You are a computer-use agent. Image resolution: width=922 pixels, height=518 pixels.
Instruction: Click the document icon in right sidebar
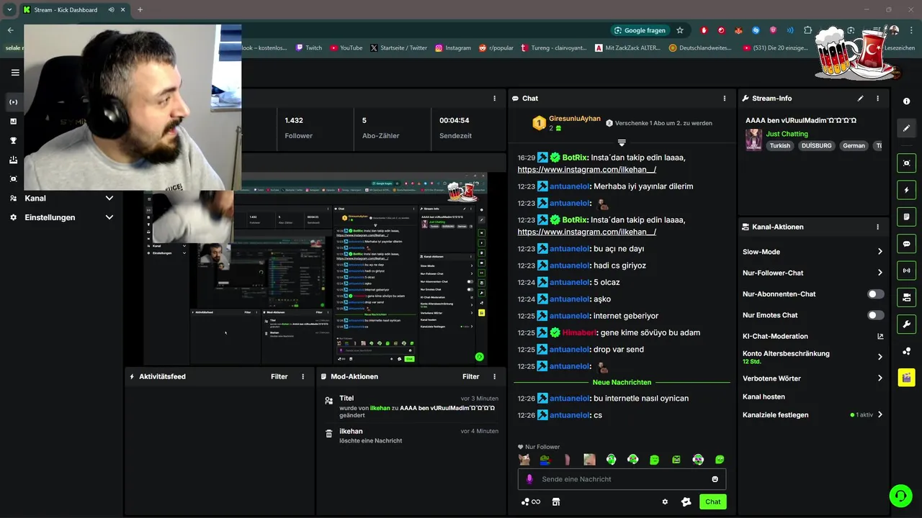tap(906, 217)
